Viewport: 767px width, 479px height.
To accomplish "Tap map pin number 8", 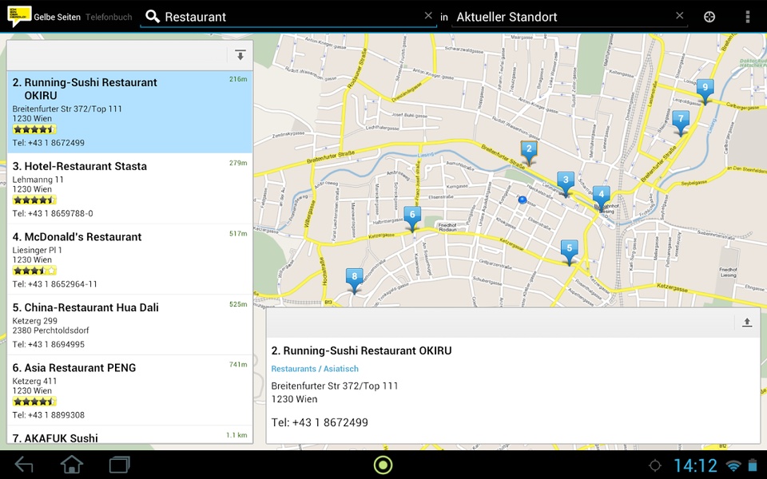I will pyautogui.click(x=354, y=279).
